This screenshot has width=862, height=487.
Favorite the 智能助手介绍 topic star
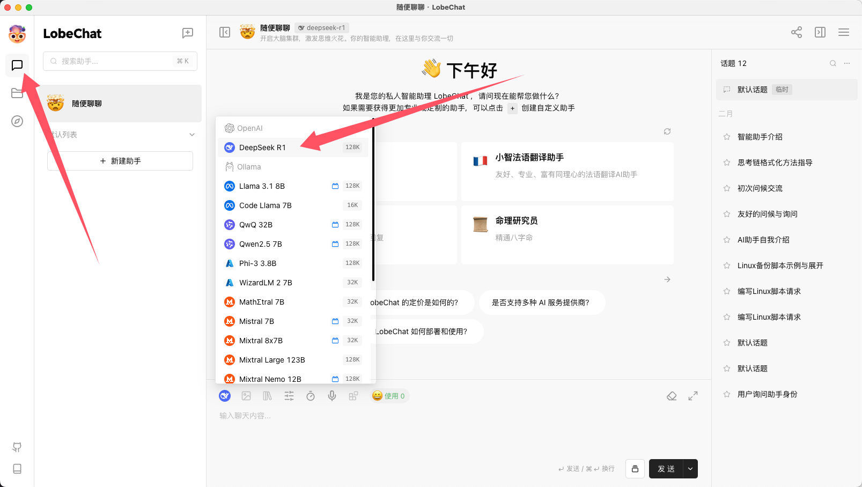727,137
